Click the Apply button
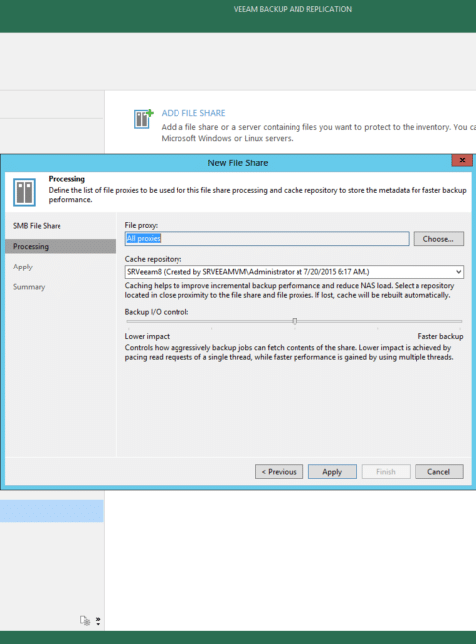476x644 pixels. [332, 471]
